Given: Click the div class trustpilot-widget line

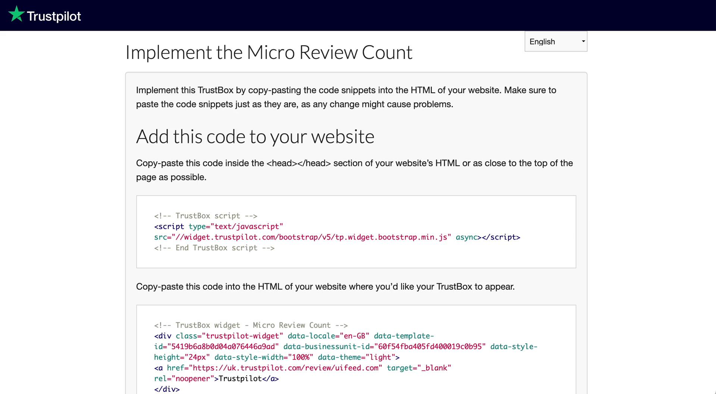Looking at the screenshot, I should [294, 336].
